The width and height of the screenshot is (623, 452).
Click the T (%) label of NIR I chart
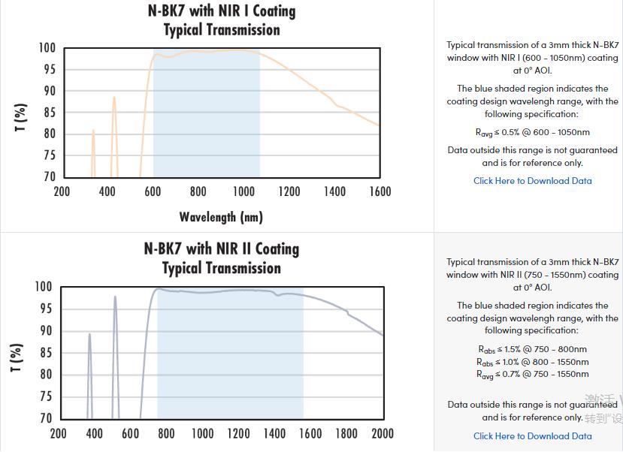[21, 117]
